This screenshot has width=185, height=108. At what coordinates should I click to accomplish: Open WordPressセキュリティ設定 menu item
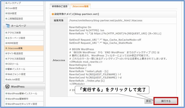pyautogui.click(x=24, y=104)
